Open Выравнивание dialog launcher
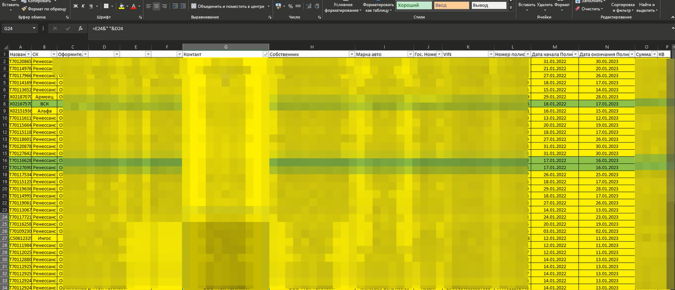 point(270,17)
